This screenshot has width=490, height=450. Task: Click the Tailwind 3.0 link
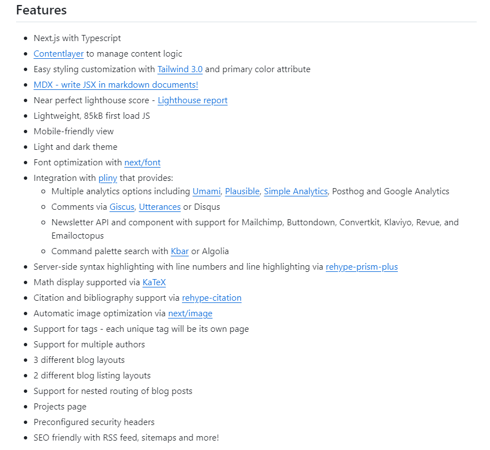(180, 69)
